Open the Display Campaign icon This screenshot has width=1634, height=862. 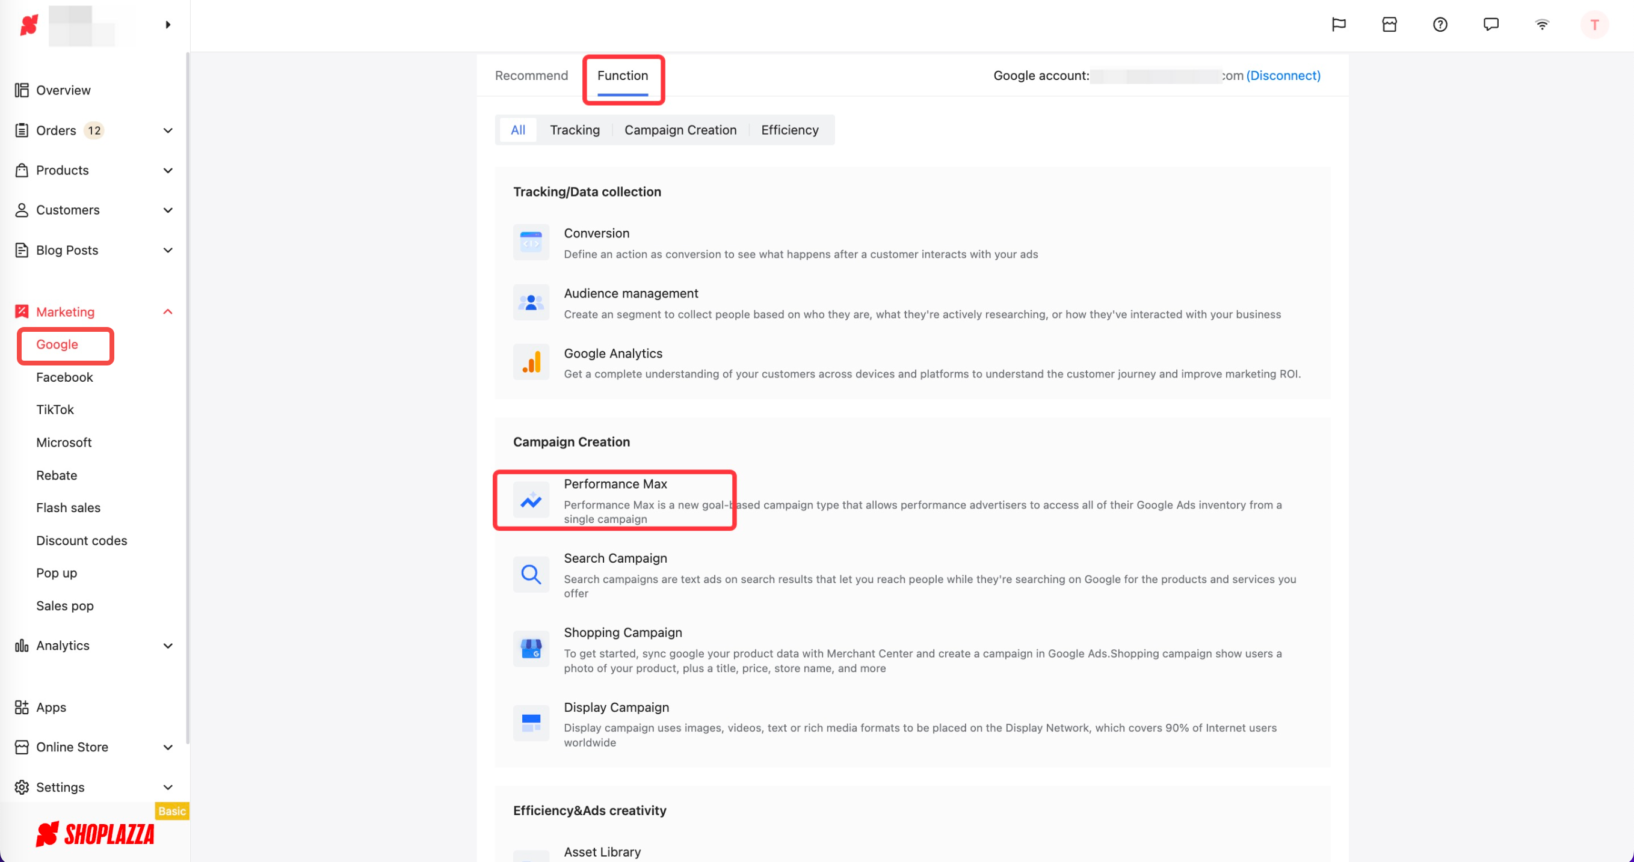click(531, 723)
